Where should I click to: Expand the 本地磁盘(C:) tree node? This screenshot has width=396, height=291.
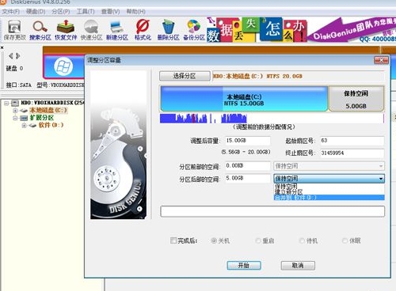[15, 111]
